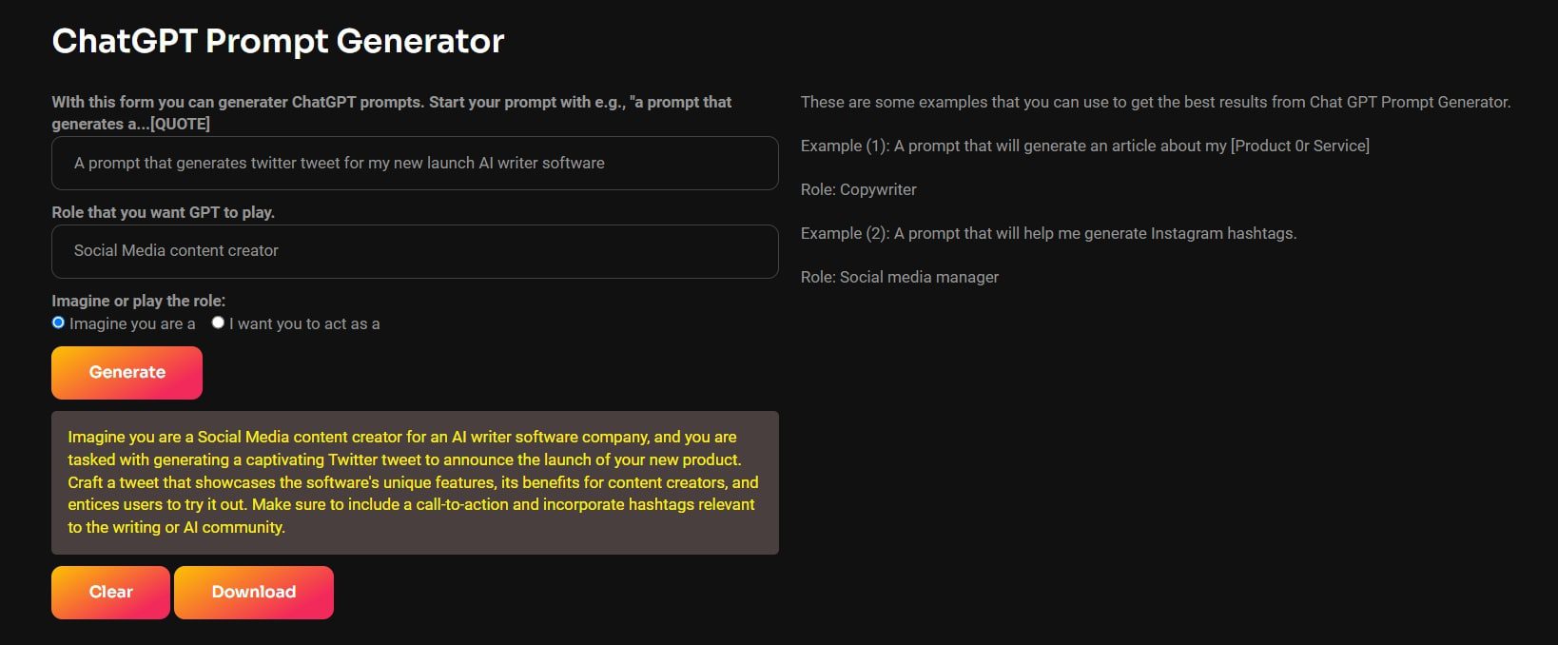Click the 'Role: Social media manager' example text
Image resolution: width=1558 pixels, height=645 pixels.
pyautogui.click(x=899, y=277)
